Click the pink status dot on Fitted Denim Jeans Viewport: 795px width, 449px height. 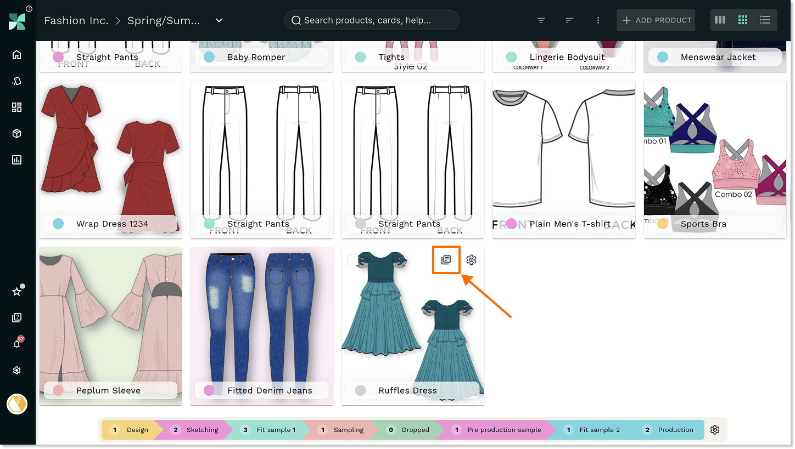(x=209, y=390)
